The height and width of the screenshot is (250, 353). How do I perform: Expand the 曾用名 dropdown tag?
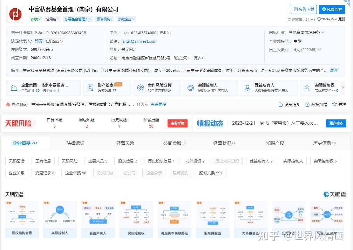pos(52,19)
